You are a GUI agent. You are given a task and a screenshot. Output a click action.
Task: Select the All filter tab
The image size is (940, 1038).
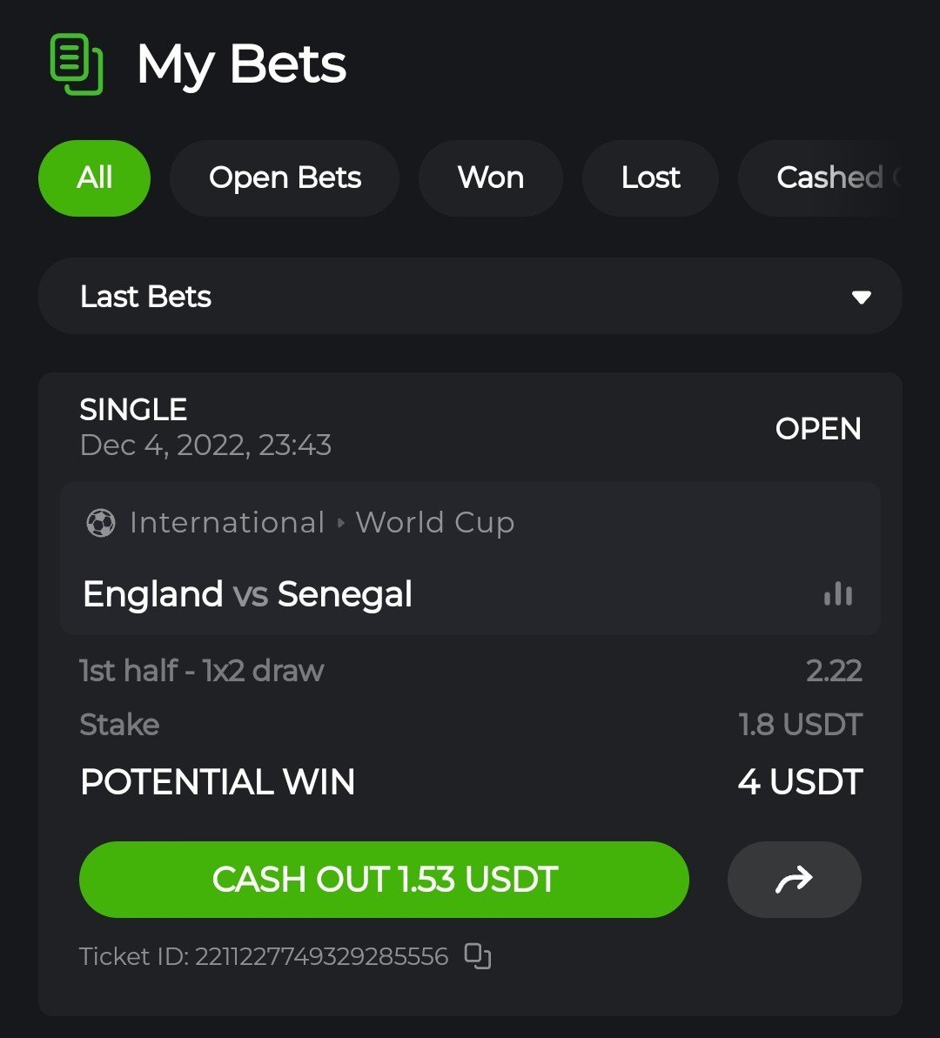coord(94,178)
